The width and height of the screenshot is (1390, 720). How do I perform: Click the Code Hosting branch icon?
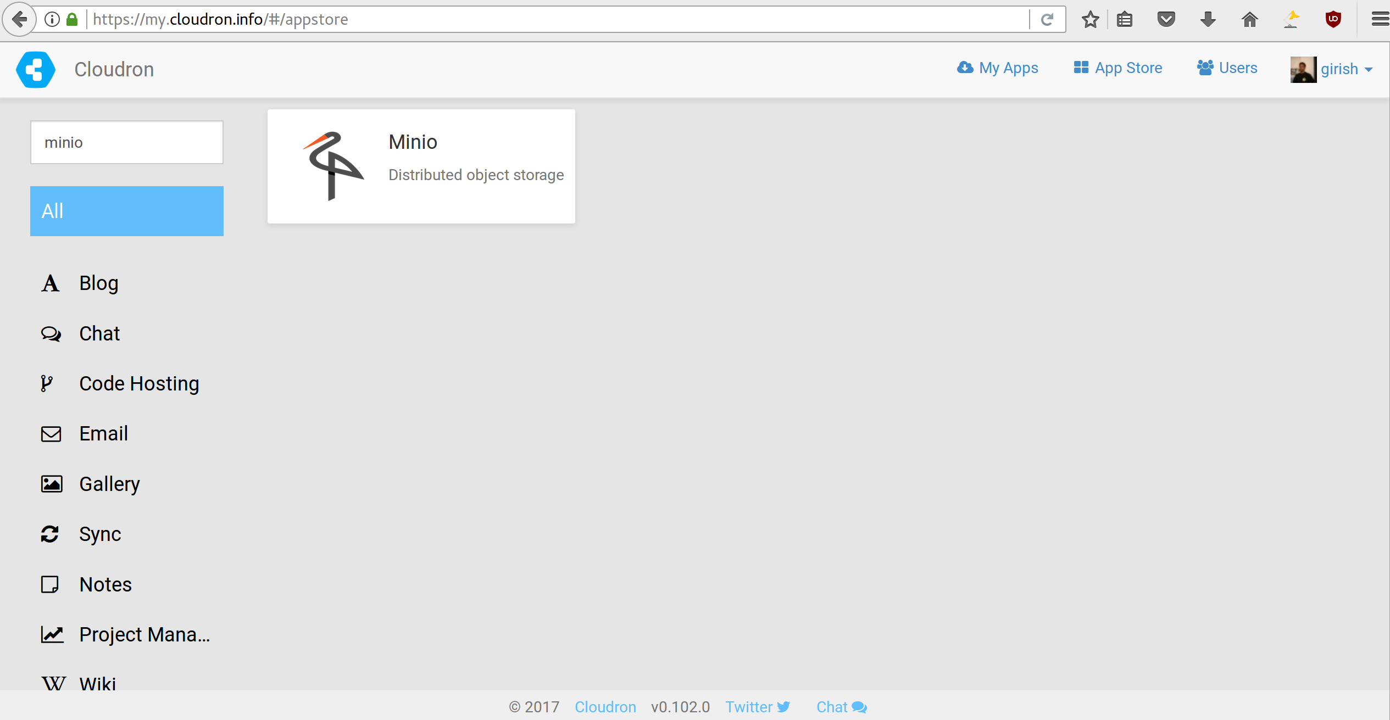coord(47,383)
